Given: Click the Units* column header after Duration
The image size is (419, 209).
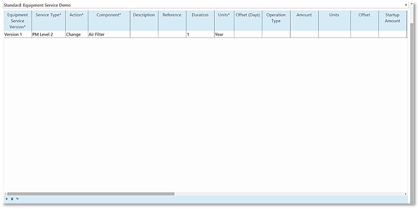Looking at the screenshot, I should 224,21.
